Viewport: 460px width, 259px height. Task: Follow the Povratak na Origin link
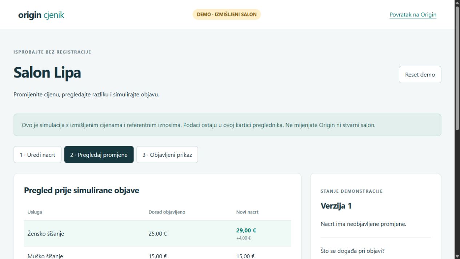coord(413,15)
